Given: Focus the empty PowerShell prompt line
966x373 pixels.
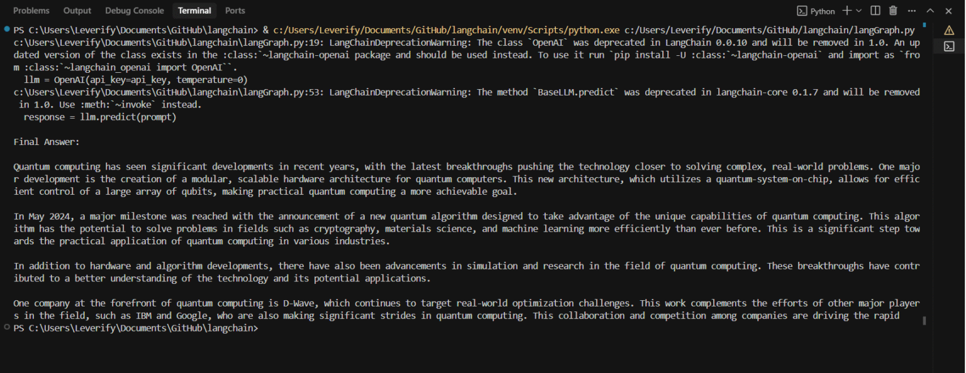Looking at the screenshot, I should click(x=440, y=328).
